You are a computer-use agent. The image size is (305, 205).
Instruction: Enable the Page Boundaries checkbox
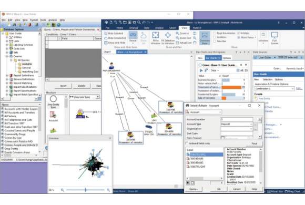(x=215, y=33)
